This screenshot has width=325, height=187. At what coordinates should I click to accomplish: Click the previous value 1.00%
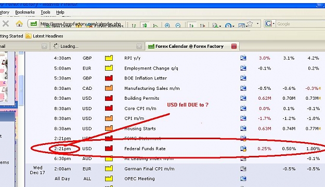click(x=313, y=149)
